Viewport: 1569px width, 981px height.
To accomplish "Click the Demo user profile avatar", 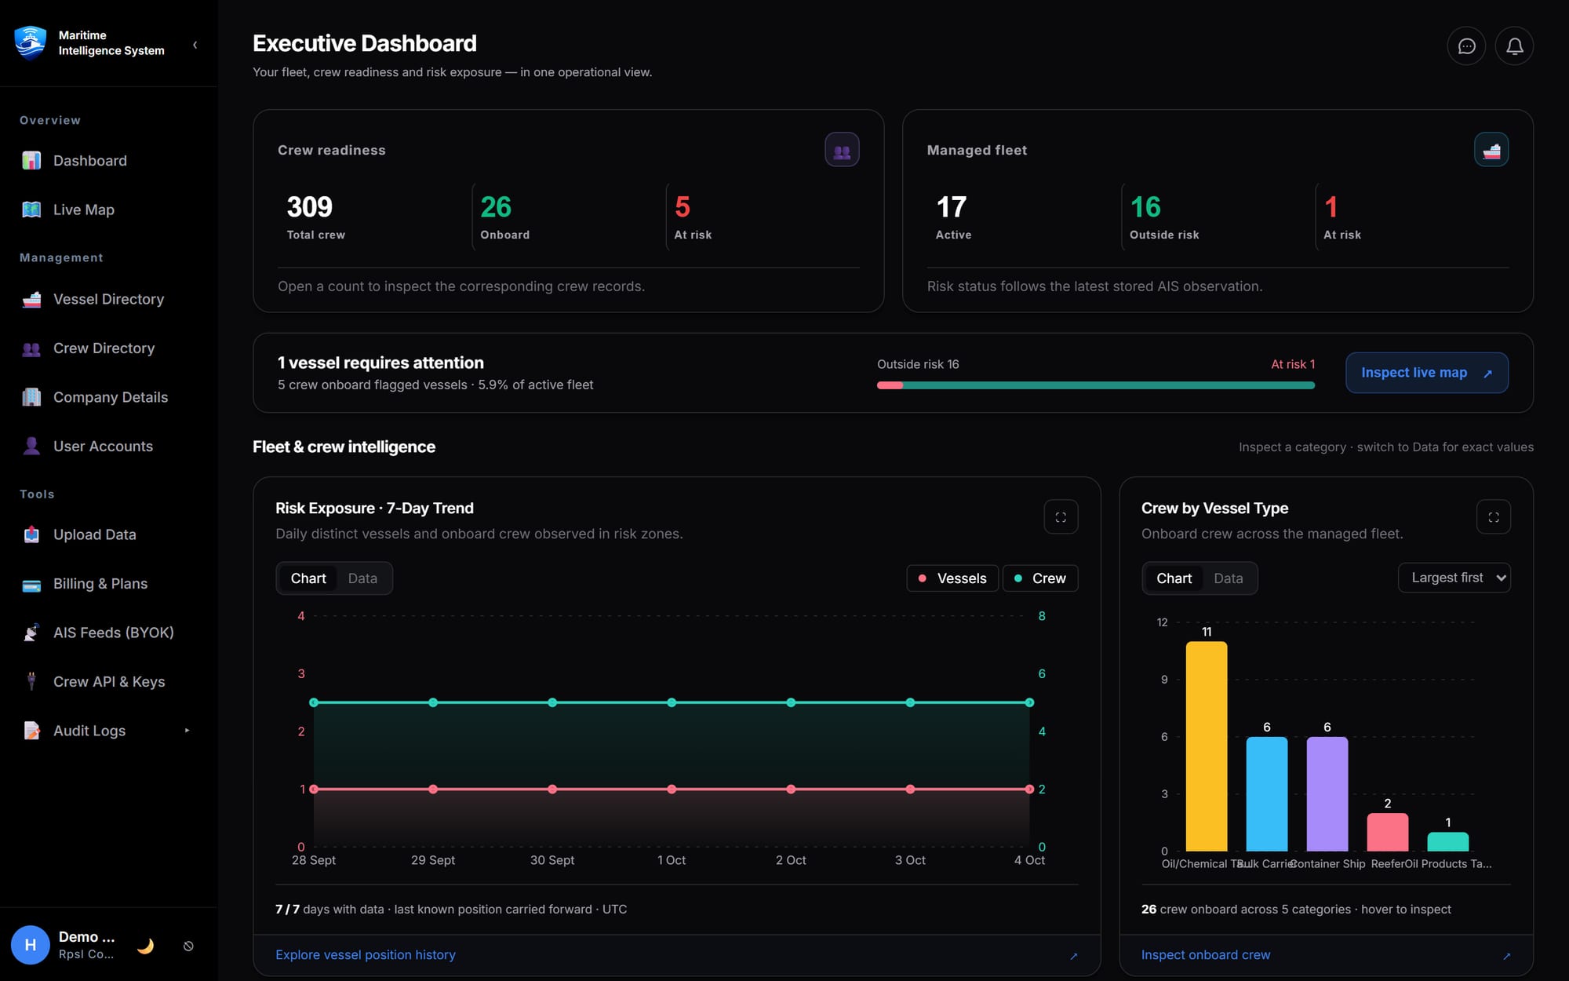I will tap(31, 945).
